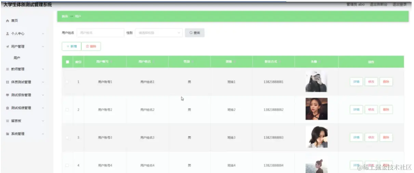Check the checkbox for row 用户账号3
Image resolution: width=414 pixels, height=173 pixels.
click(x=67, y=137)
